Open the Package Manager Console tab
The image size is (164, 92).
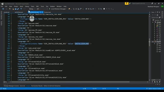click(11, 86)
